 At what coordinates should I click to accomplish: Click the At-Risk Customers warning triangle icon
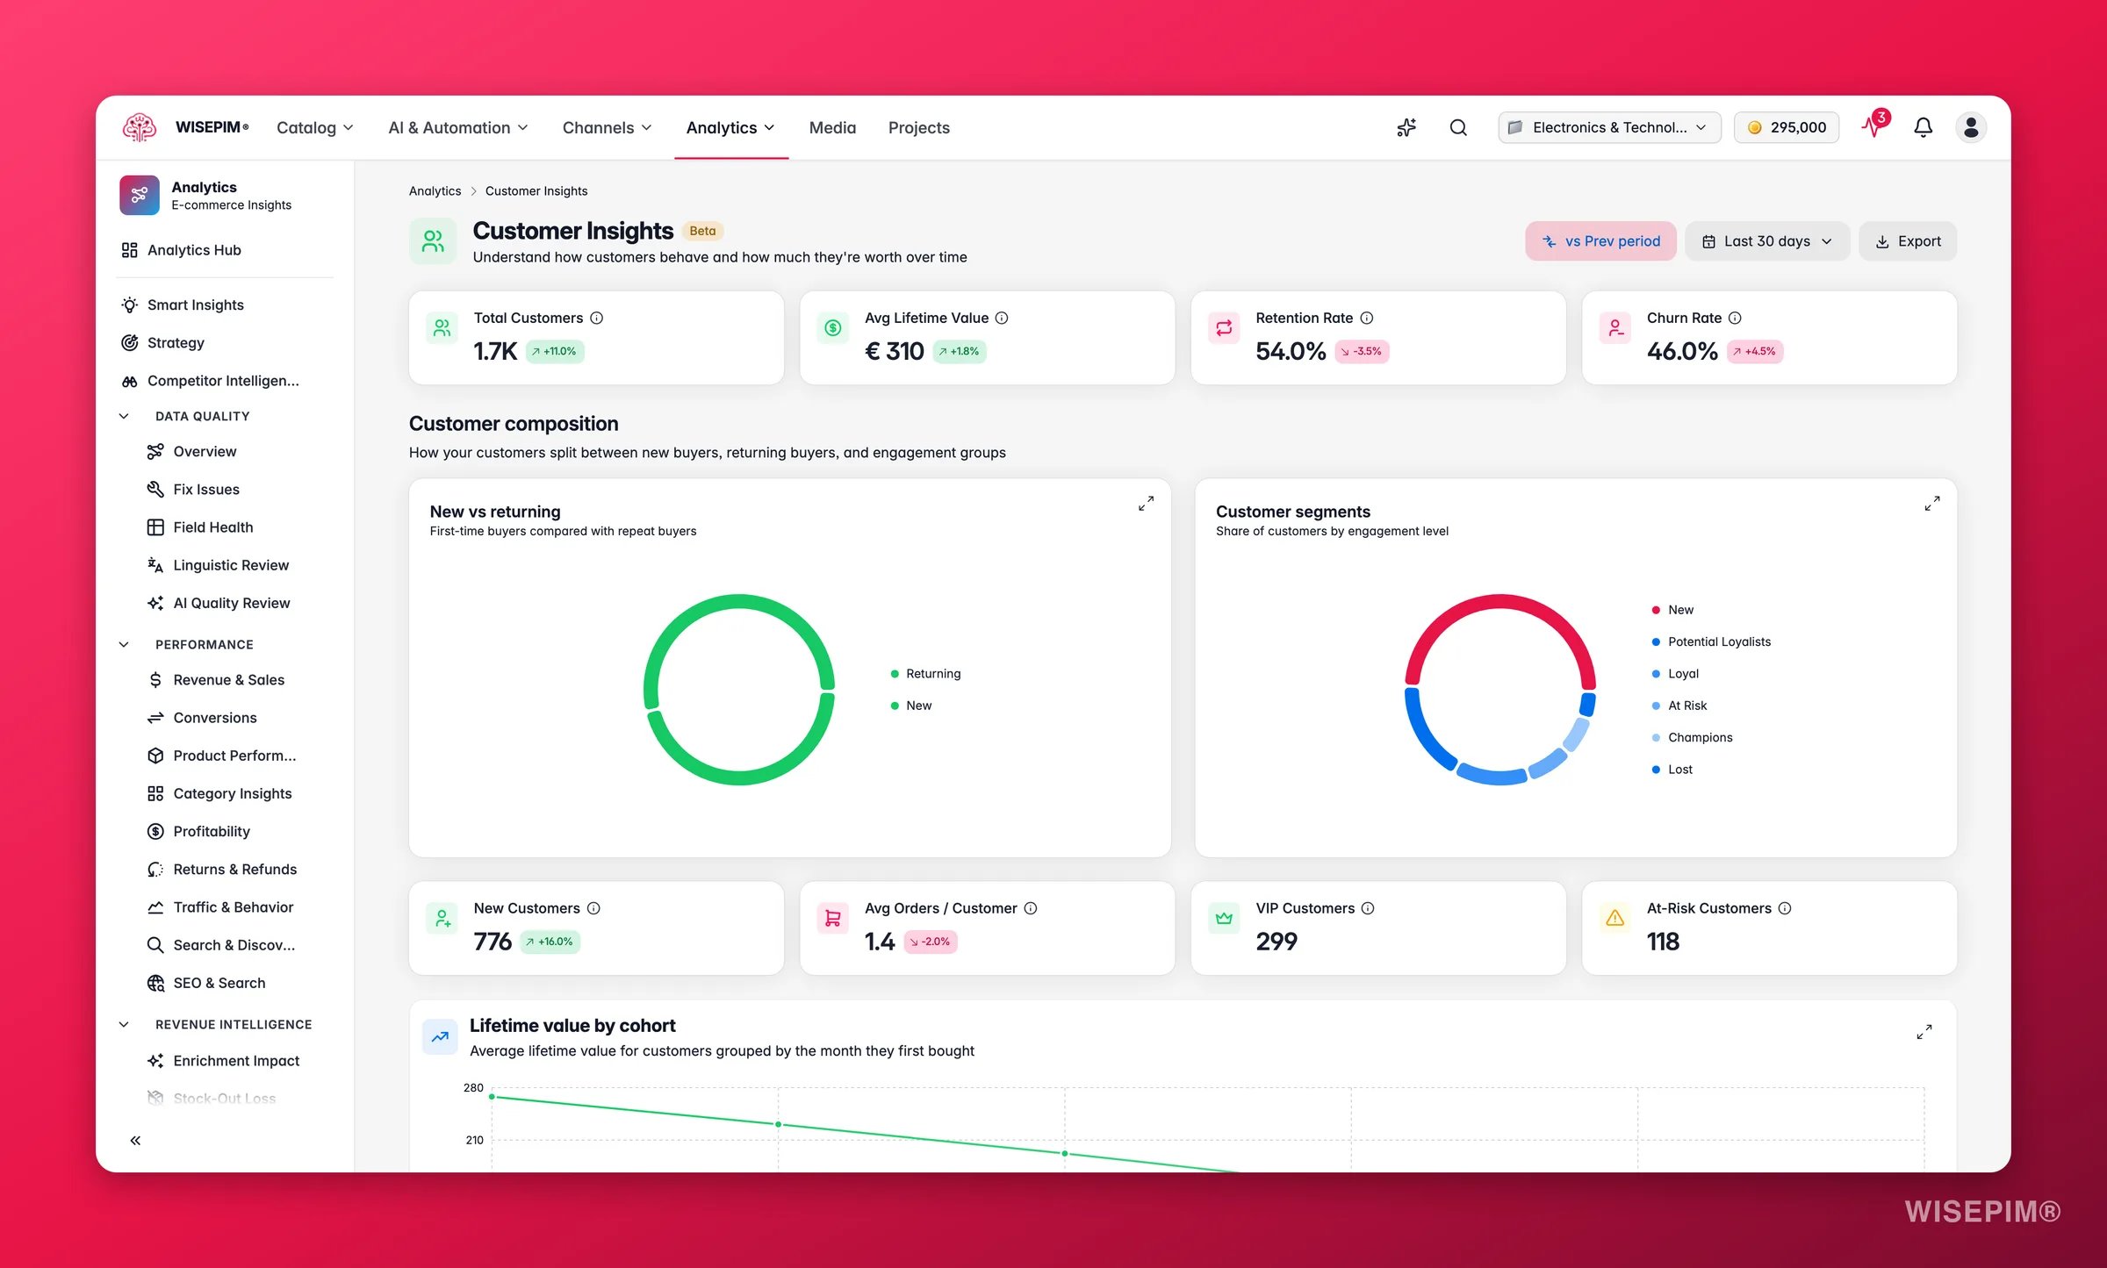click(x=1614, y=918)
